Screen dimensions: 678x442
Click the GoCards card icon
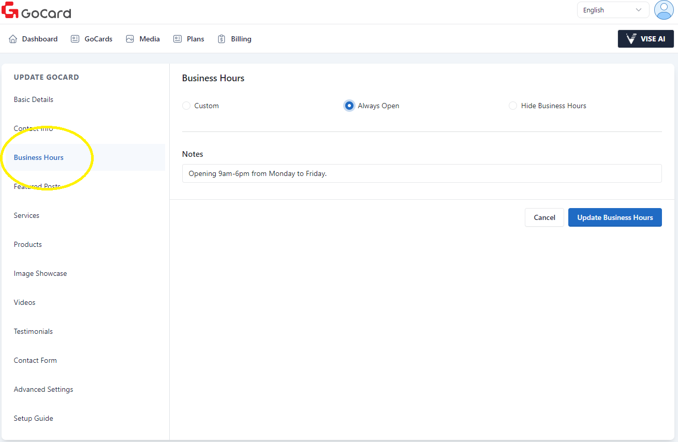(x=75, y=39)
